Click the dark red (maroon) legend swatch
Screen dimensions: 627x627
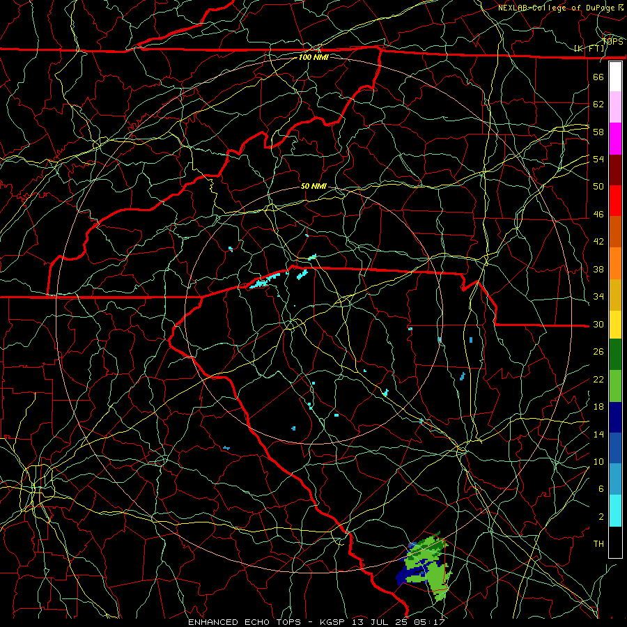tap(615, 170)
